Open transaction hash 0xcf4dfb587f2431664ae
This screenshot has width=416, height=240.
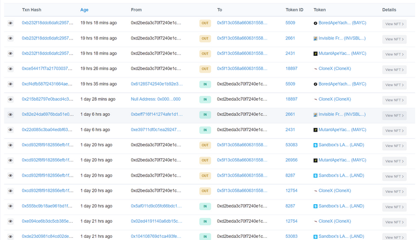pyautogui.click(x=47, y=84)
